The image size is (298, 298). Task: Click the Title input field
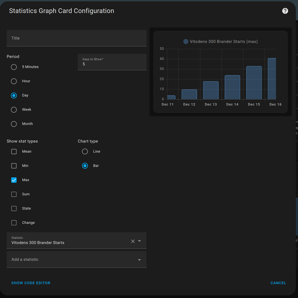76,38
